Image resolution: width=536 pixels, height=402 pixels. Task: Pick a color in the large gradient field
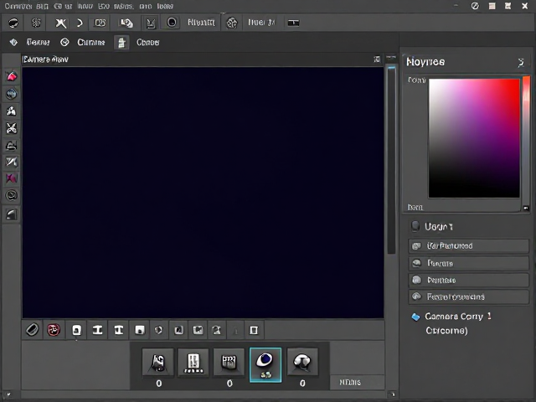pos(474,138)
